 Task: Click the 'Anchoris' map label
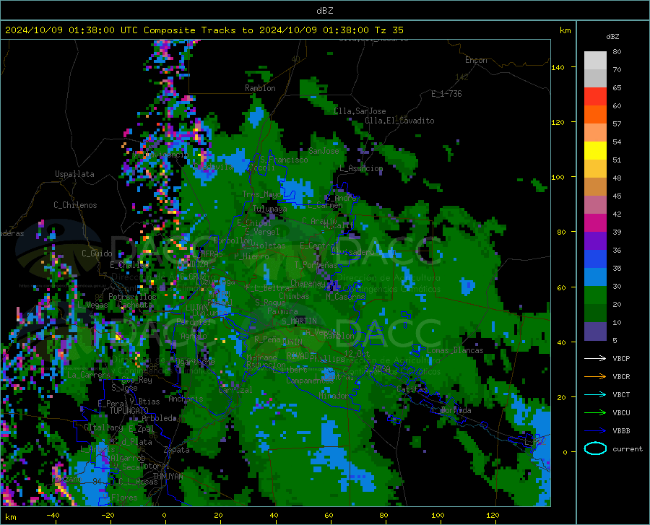186,399
